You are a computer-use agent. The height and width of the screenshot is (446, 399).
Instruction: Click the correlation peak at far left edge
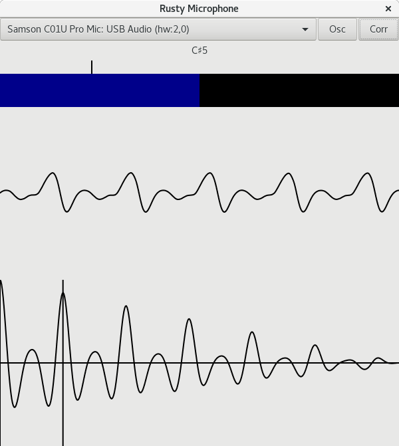click(1, 282)
